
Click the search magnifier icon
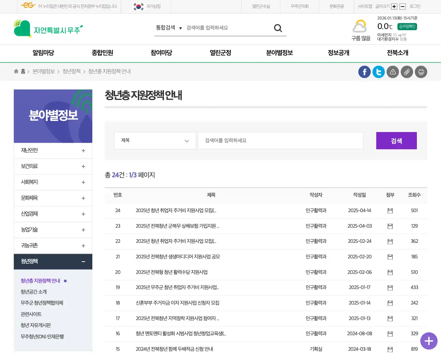click(278, 28)
